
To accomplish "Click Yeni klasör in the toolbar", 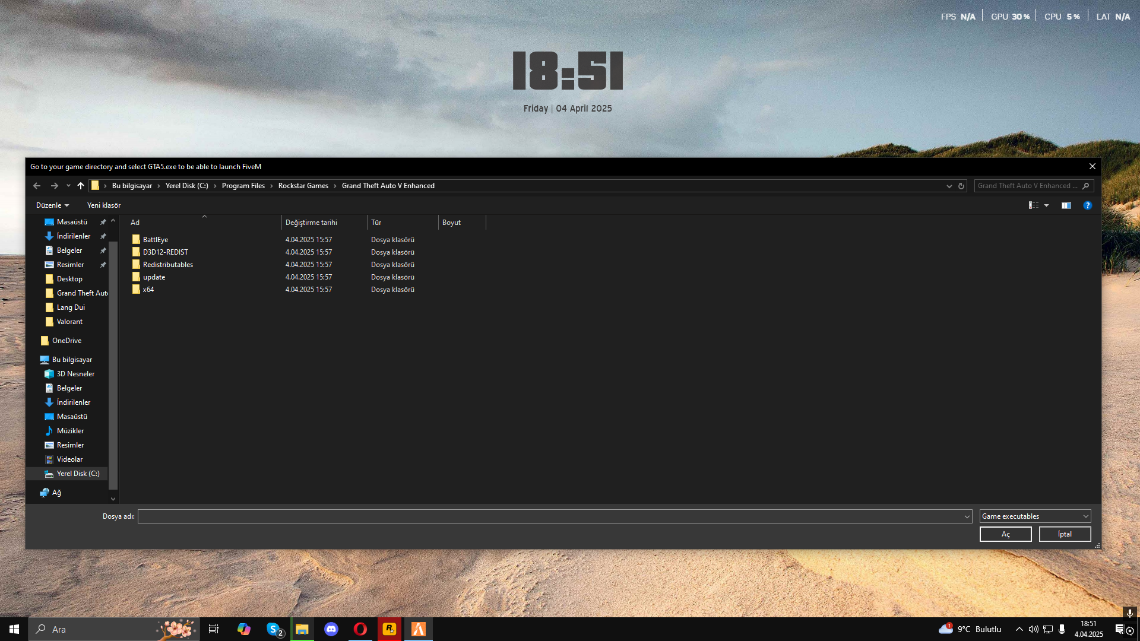I will click(x=104, y=205).
